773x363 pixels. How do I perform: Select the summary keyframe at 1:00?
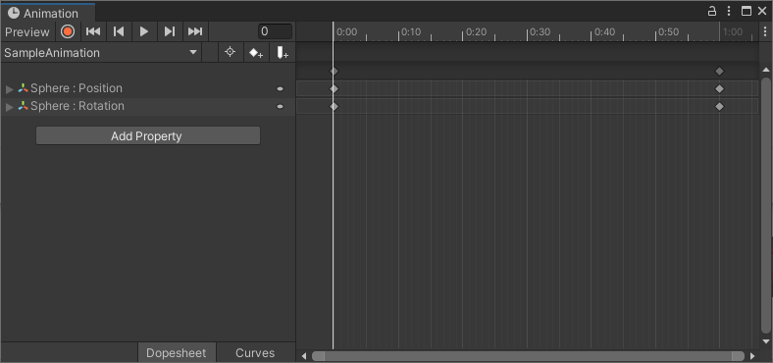point(719,71)
